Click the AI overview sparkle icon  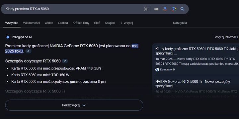pos(8,37)
